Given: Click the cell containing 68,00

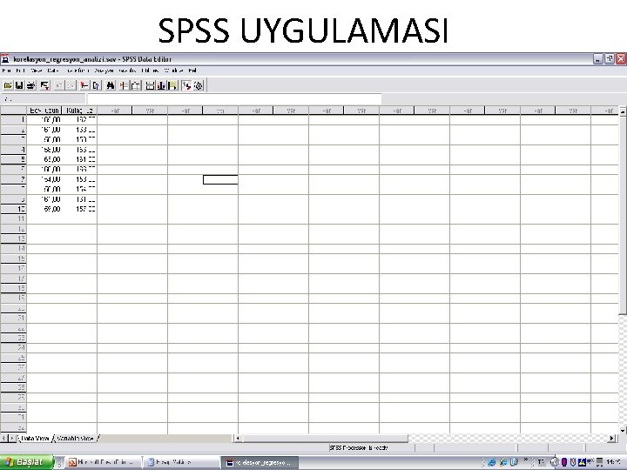Looking at the screenshot, I should tap(44, 159).
